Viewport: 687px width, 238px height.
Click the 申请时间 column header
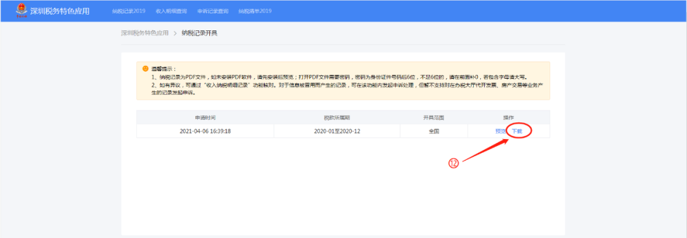point(205,117)
